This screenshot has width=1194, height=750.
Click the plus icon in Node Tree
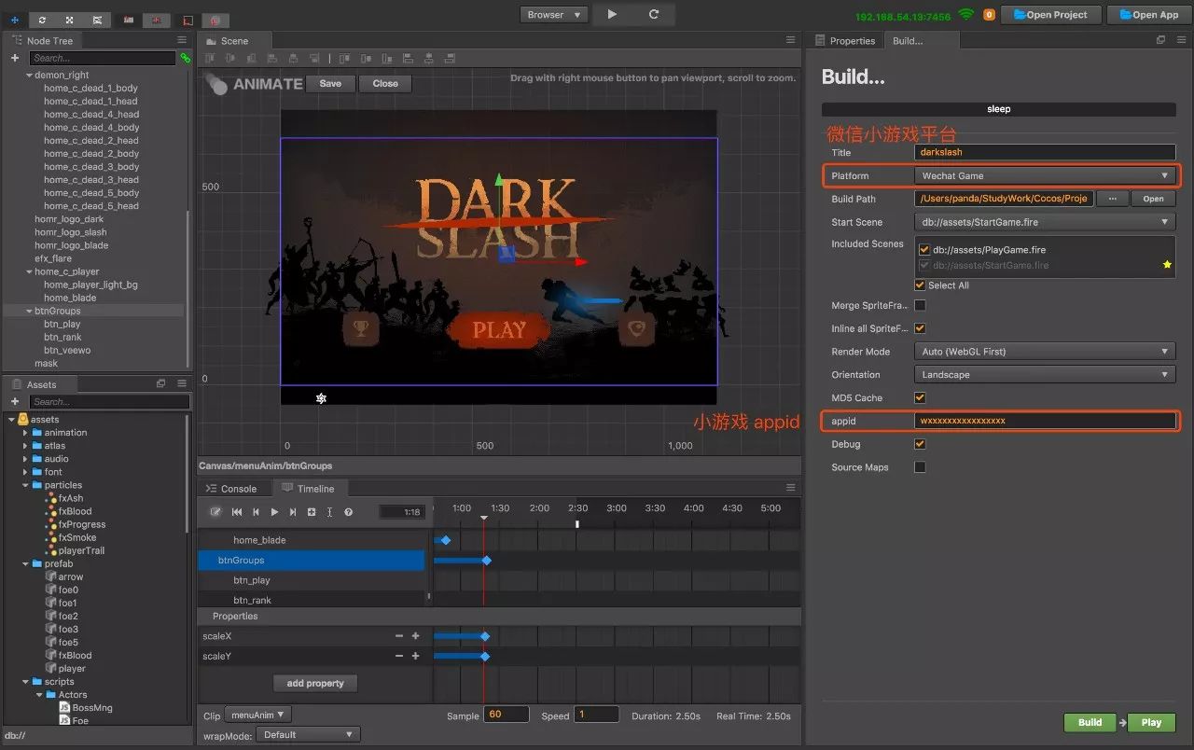[x=15, y=58]
